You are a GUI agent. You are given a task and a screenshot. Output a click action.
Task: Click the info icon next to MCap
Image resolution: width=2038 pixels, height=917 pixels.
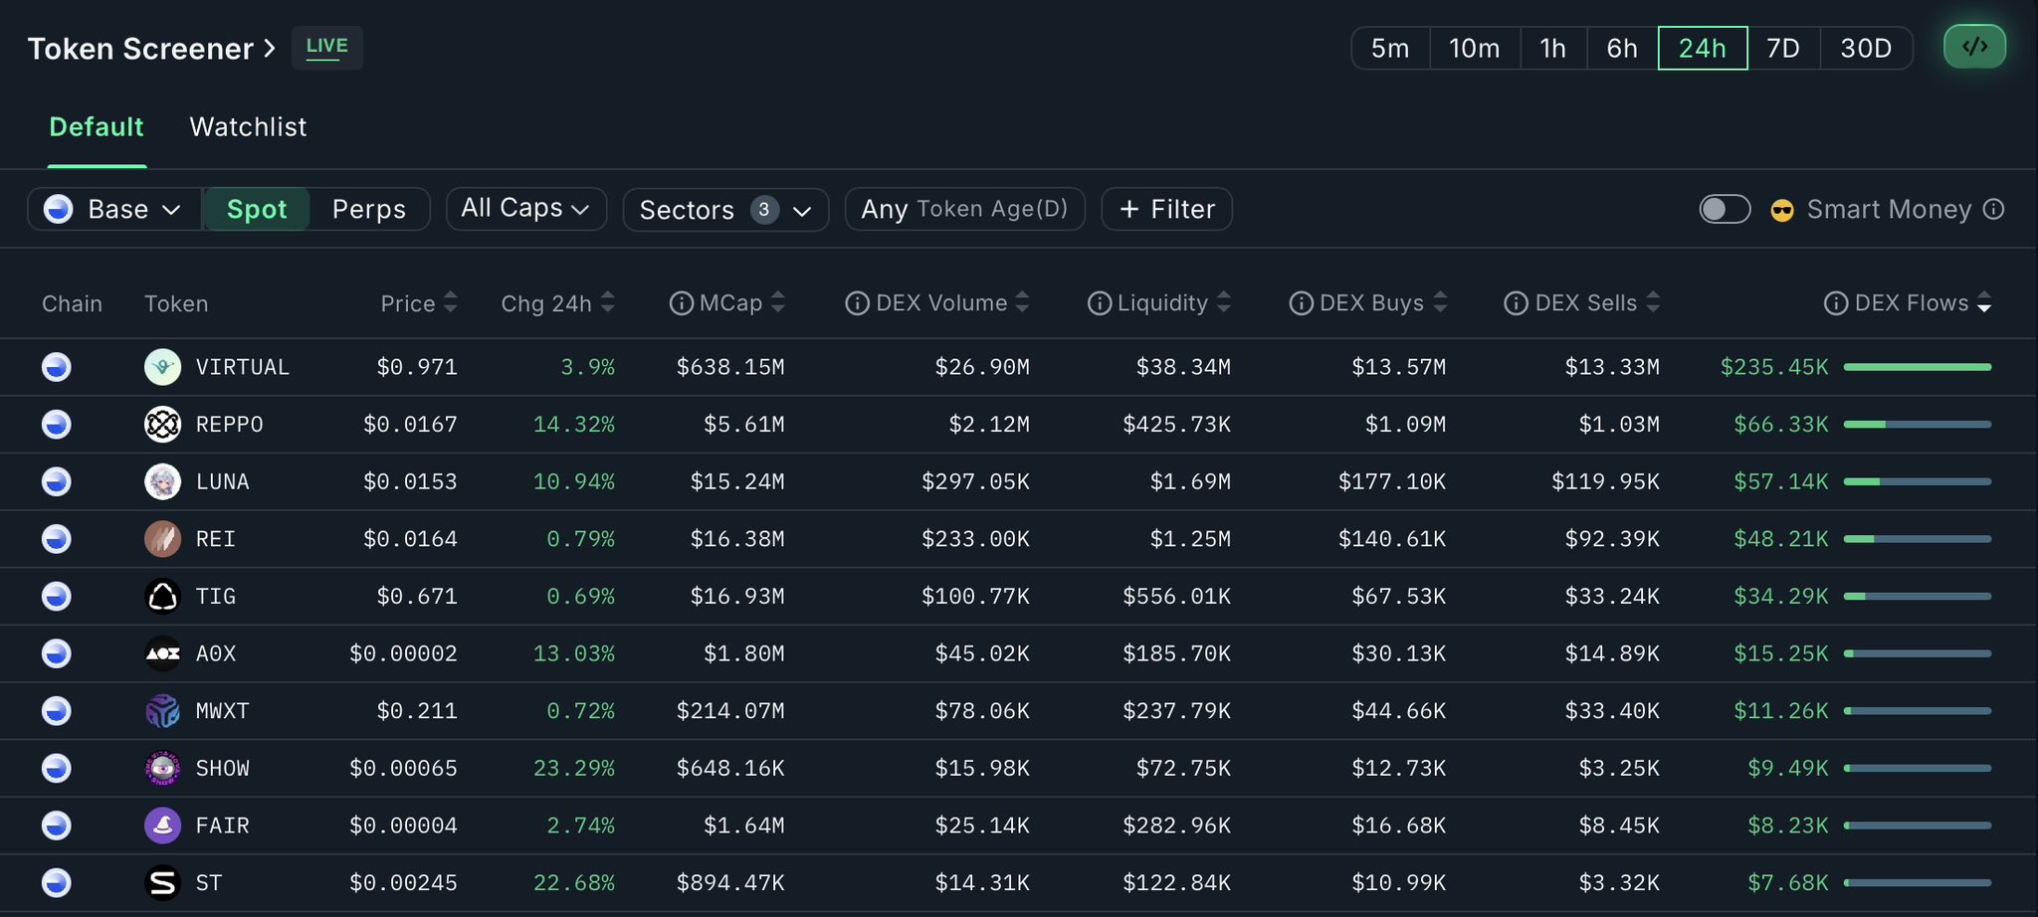[x=681, y=303]
